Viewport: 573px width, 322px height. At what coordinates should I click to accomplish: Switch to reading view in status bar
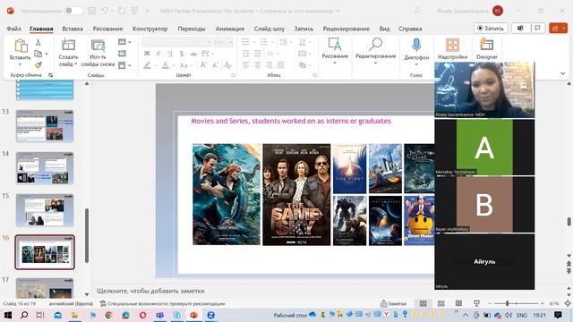[x=458, y=303]
